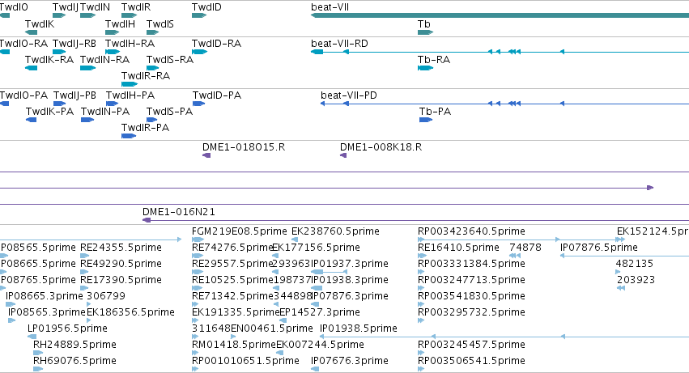Click the RE24355.5prime EST label

pyautogui.click(x=121, y=248)
